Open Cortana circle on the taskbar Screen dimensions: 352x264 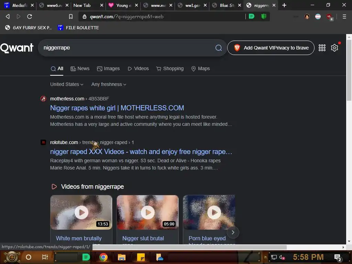coord(29,257)
